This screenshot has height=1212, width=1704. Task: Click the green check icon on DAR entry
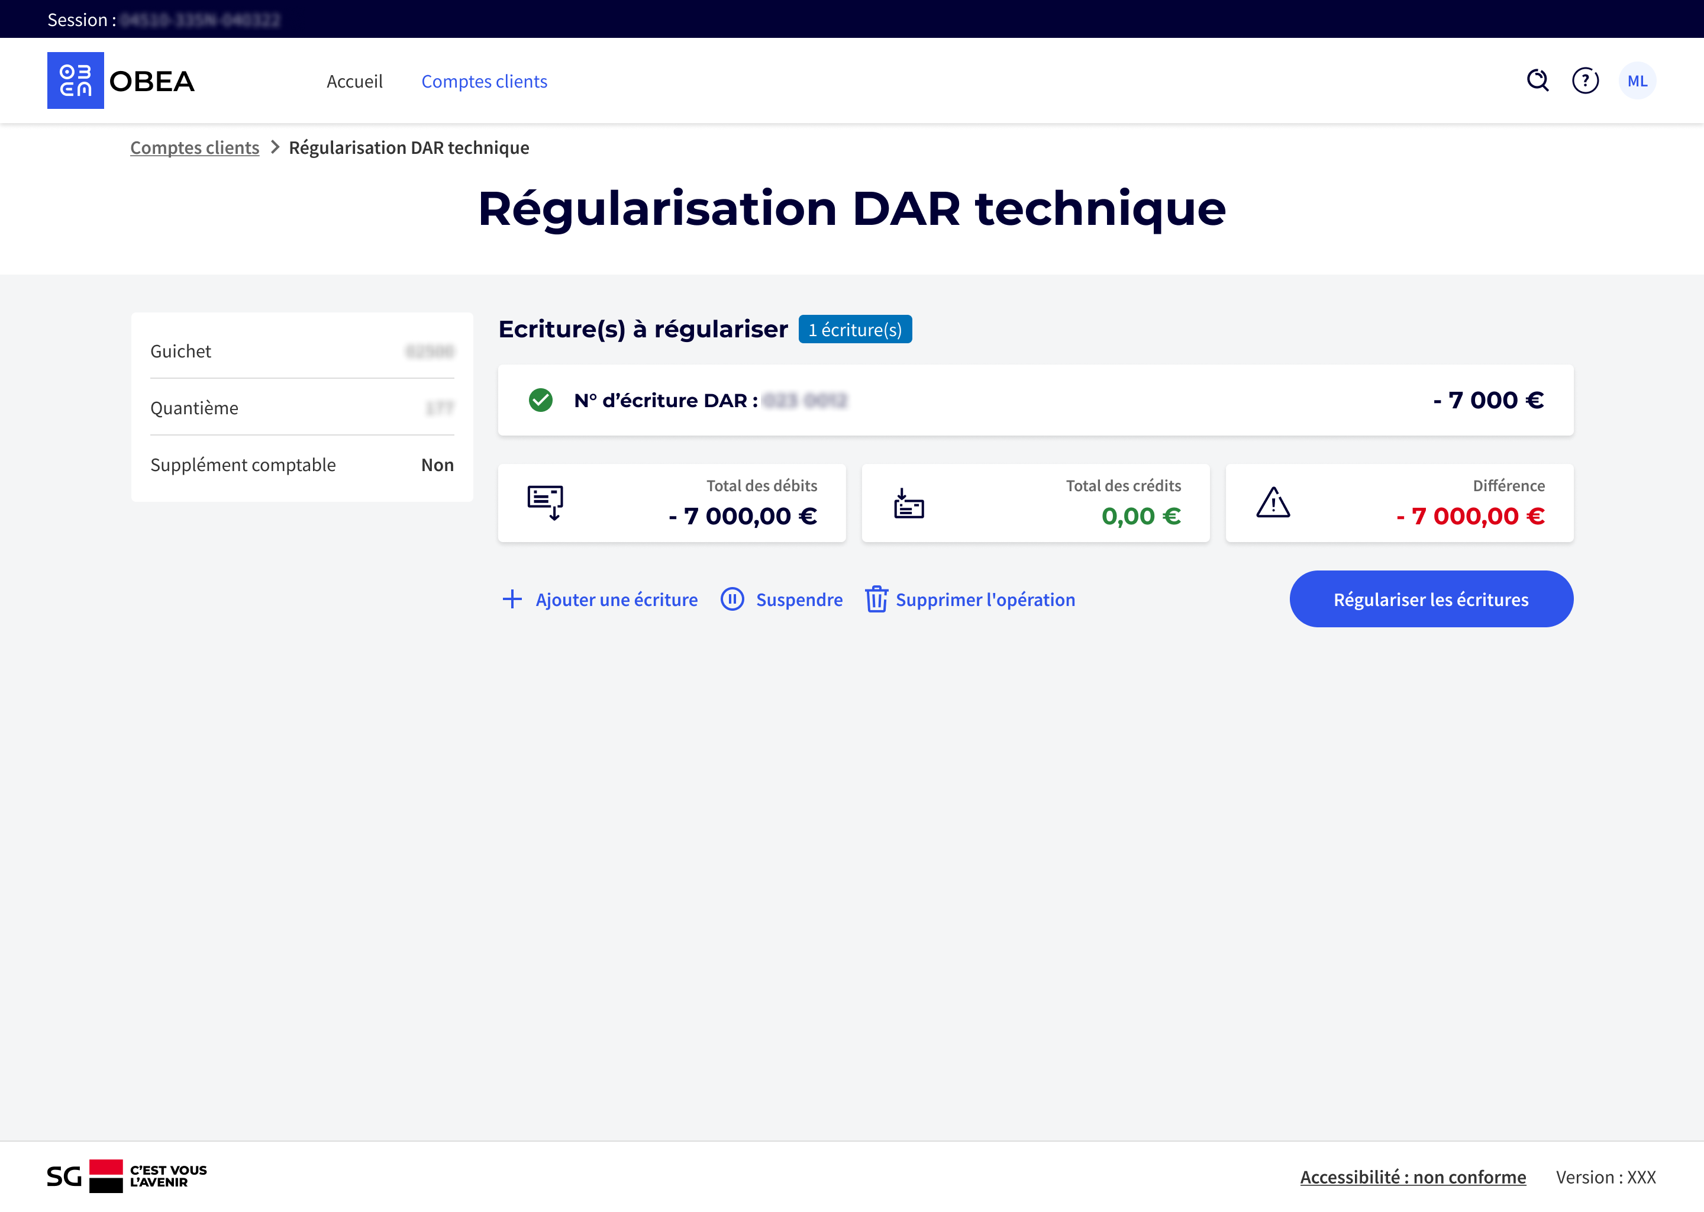pyautogui.click(x=541, y=401)
